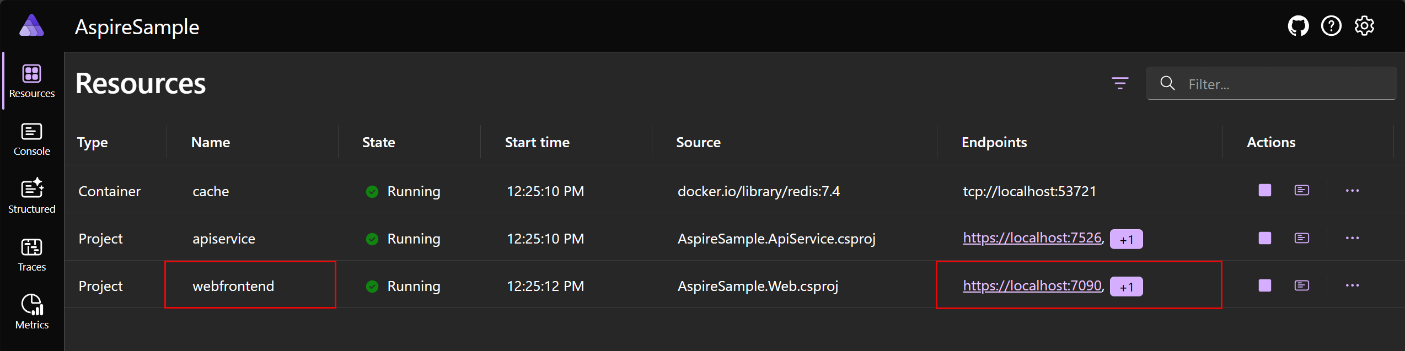The height and width of the screenshot is (351, 1405).
Task: Click the webfrontend resource name
Action: pos(233,286)
